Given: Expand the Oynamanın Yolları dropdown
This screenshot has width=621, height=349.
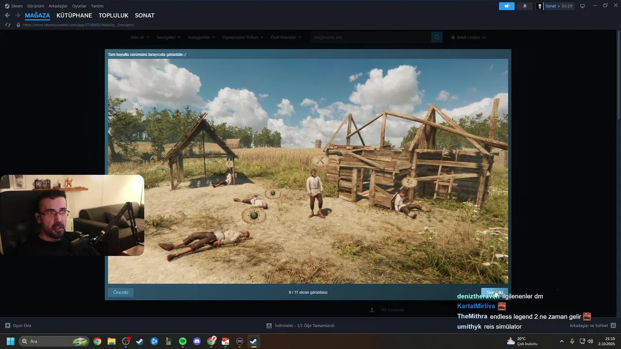Looking at the screenshot, I should click(x=243, y=37).
